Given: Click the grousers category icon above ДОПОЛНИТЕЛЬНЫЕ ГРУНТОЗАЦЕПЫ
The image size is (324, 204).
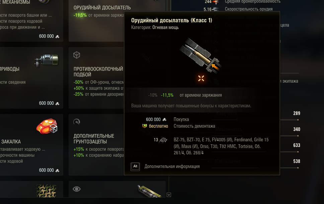Looking at the screenshot, I should pyautogui.click(x=77, y=122).
